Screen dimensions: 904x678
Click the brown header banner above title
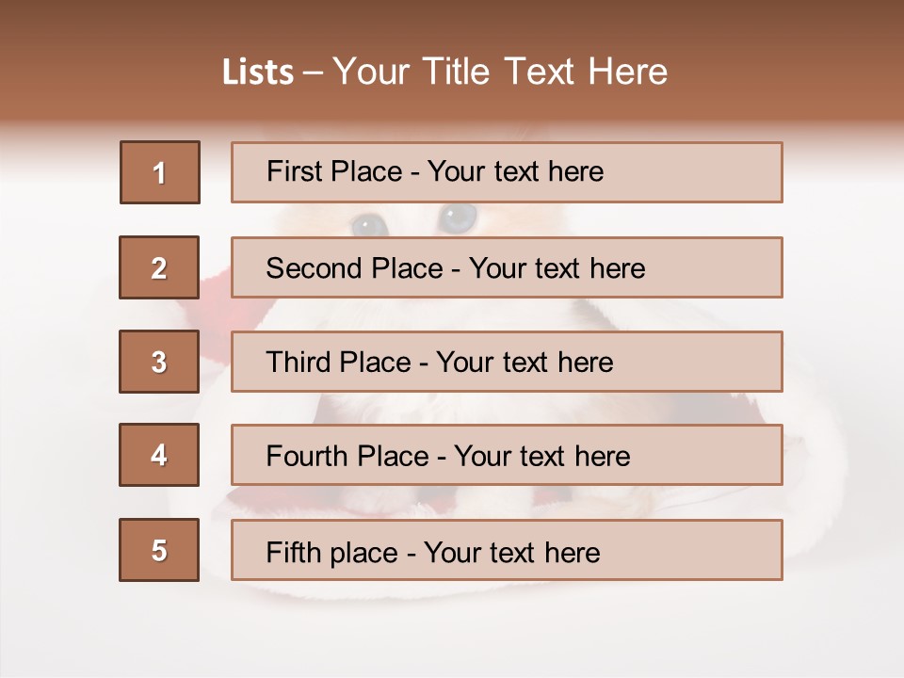(x=452, y=24)
